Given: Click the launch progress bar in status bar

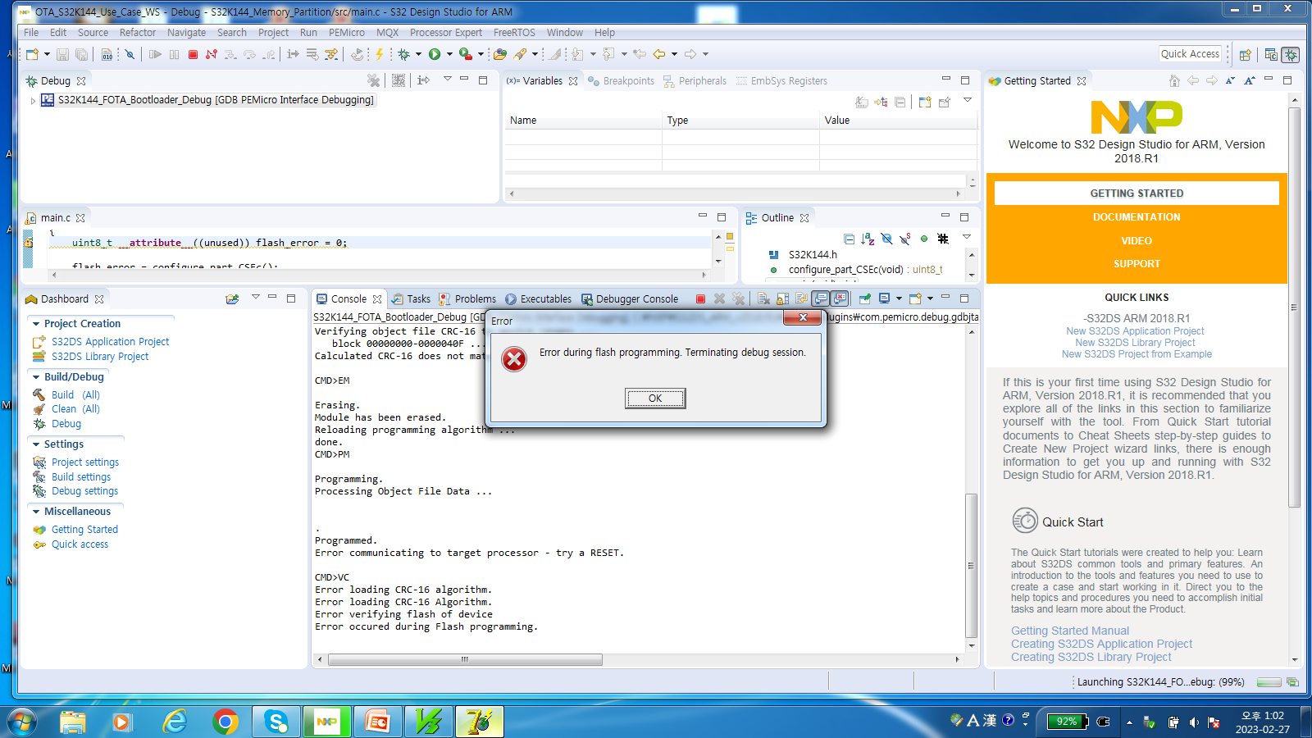Looking at the screenshot, I should (x=1270, y=681).
